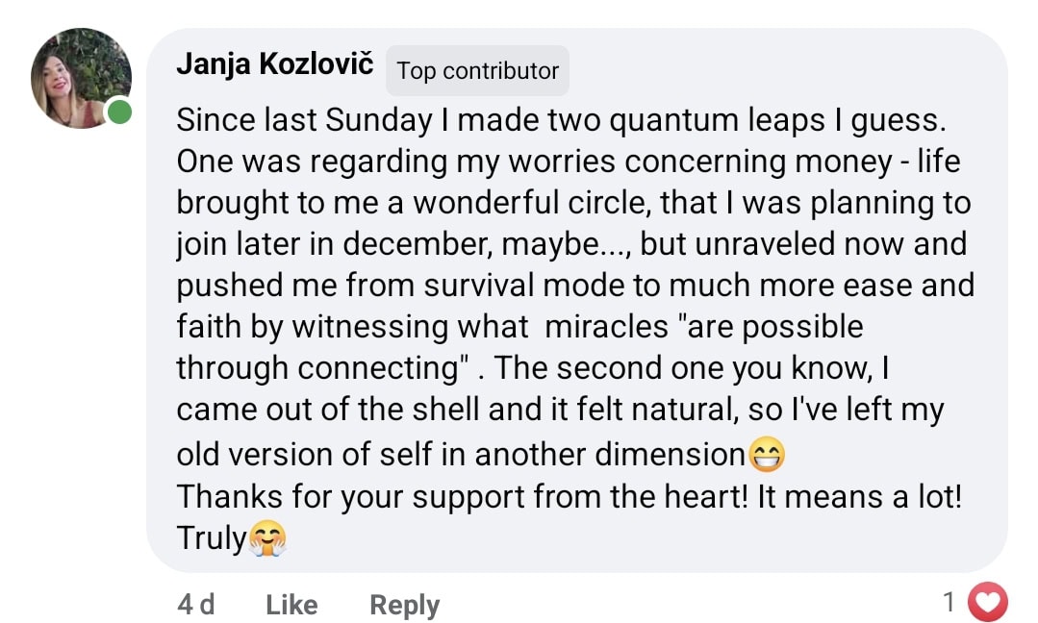Click the grinning emoji after 'dimension'
The height and width of the screenshot is (623, 1038).
click(766, 455)
